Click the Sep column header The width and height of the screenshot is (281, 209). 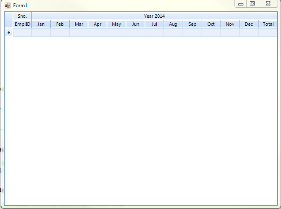click(x=192, y=24)
